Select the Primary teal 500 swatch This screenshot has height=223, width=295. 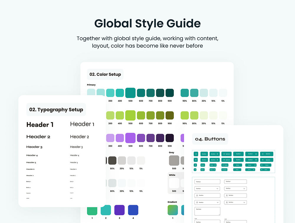[130, 93]
